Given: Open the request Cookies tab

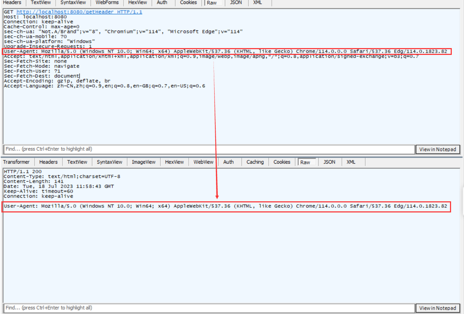Looking at the screenshot, I should point(189,3).
